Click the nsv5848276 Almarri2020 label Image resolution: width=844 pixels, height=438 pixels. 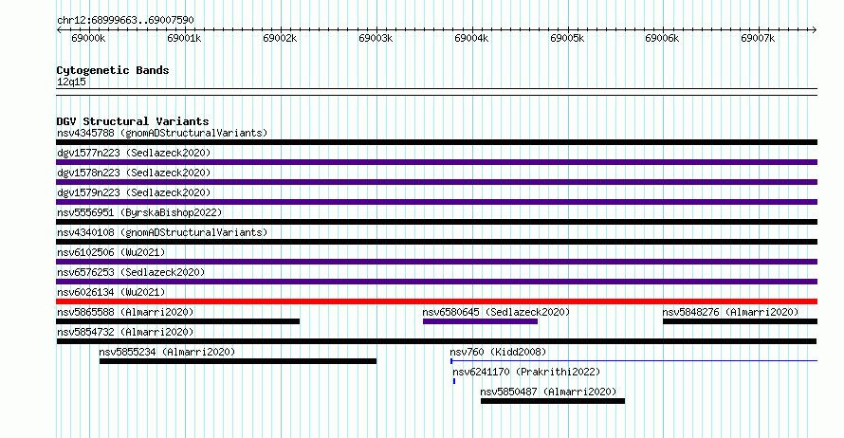(730, 312)
